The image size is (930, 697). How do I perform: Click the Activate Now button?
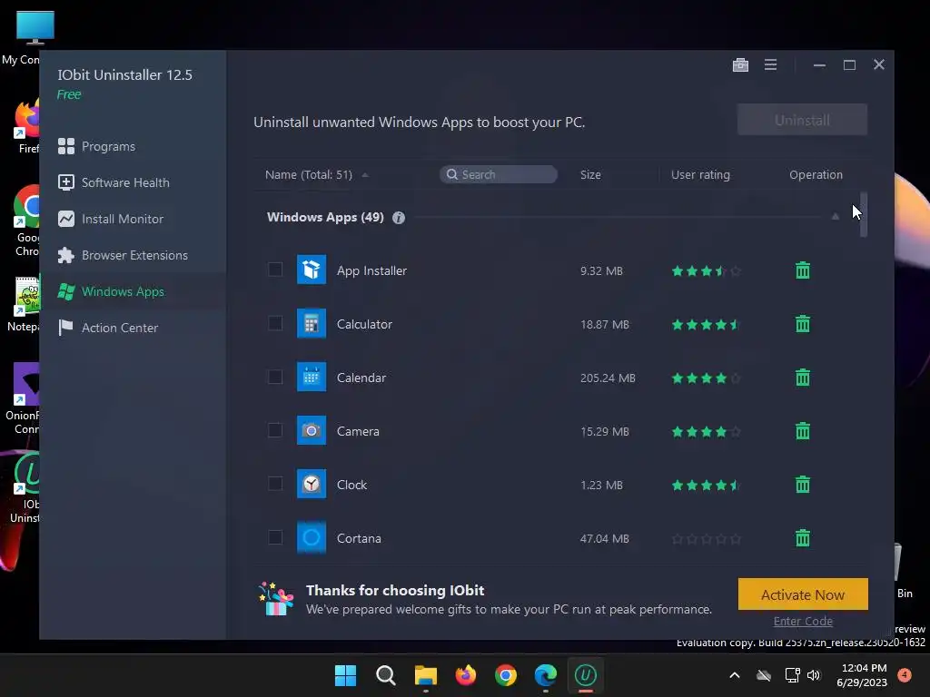[x=803, y=594]
